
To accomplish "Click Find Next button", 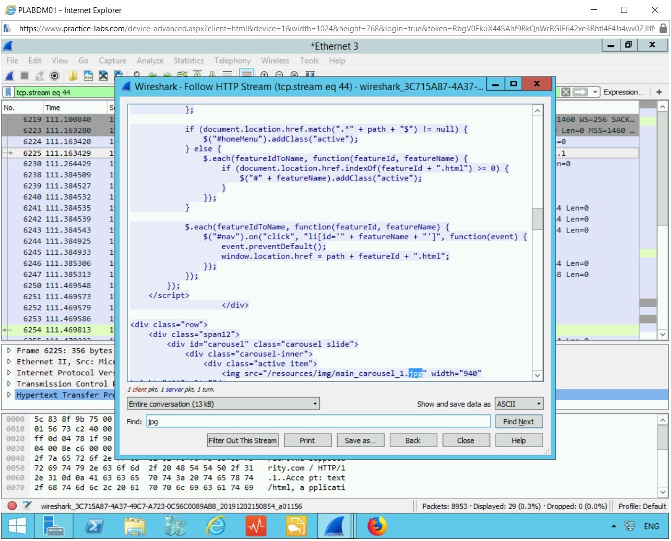I will 519,422.
